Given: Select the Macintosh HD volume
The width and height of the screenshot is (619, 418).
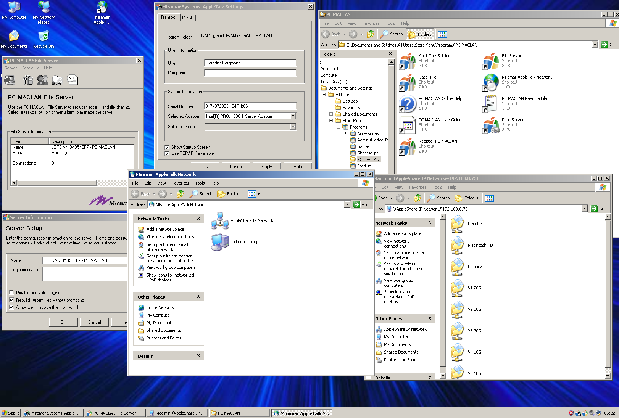Looking at the screenshot, I should click(x=457, y=246).
